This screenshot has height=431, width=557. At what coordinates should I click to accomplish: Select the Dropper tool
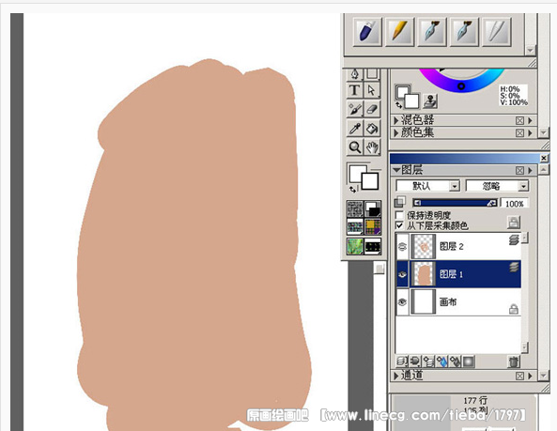click(354, 128)
